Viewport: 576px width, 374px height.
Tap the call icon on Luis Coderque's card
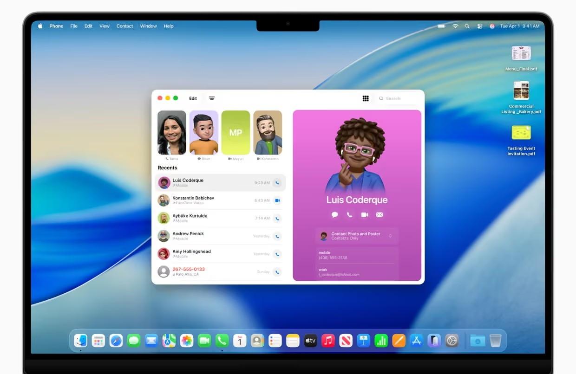tap(349, 215)
